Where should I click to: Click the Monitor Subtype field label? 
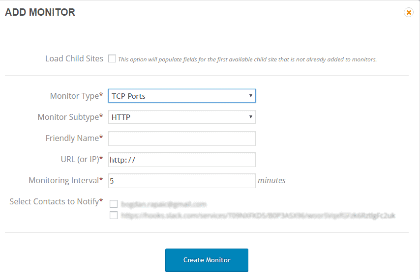point(70,117)
